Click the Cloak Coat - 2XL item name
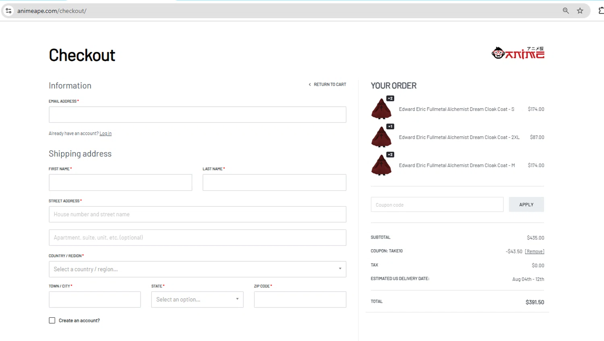This screenshot has height=341, width=604. tap(459, 137)
